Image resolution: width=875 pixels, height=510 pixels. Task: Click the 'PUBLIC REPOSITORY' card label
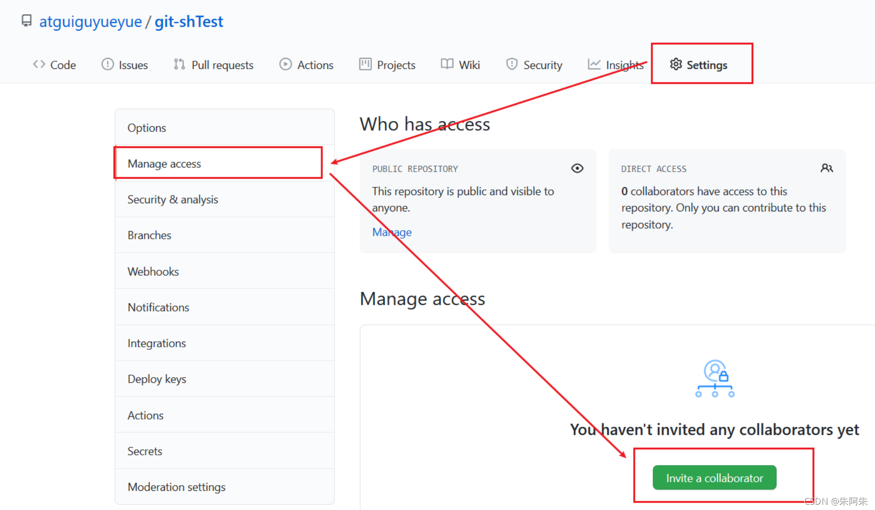click(x=415, y=169)
